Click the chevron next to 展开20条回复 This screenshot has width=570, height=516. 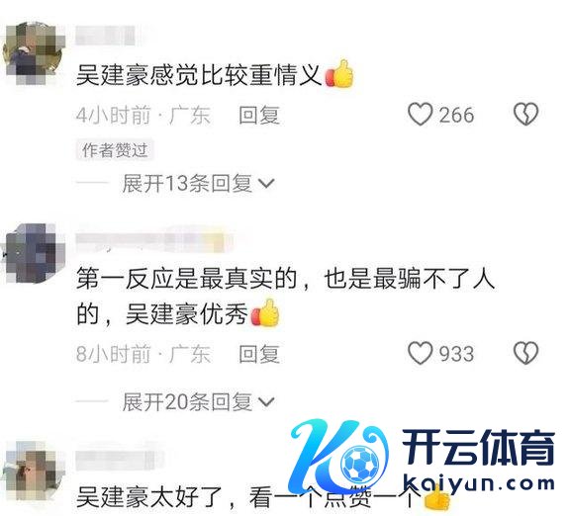tap(266, 402)
